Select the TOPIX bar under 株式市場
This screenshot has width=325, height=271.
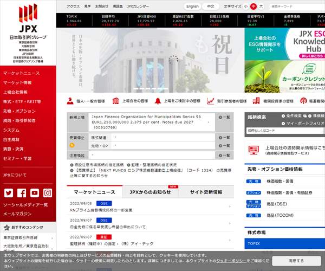pos(285,244)
